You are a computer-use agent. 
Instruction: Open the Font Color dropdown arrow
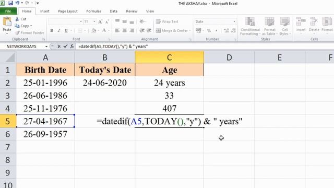(109, 31)
